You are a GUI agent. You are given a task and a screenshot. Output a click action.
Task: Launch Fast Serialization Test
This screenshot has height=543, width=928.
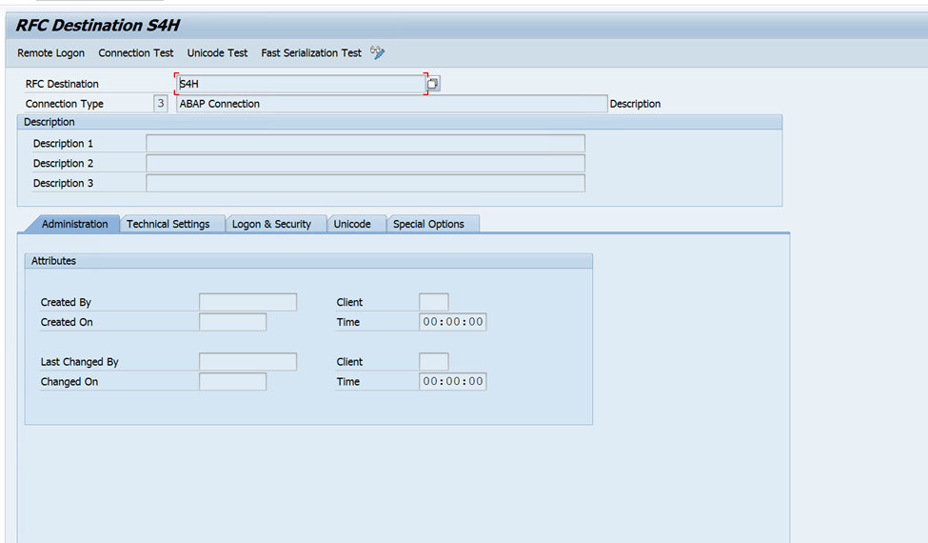click(x=311, y=53)
